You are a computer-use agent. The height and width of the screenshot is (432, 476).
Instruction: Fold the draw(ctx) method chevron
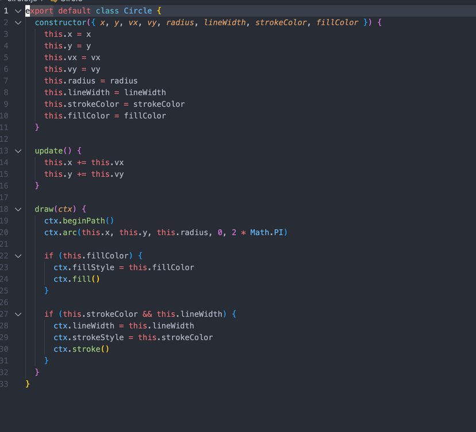tap(18, 209)
